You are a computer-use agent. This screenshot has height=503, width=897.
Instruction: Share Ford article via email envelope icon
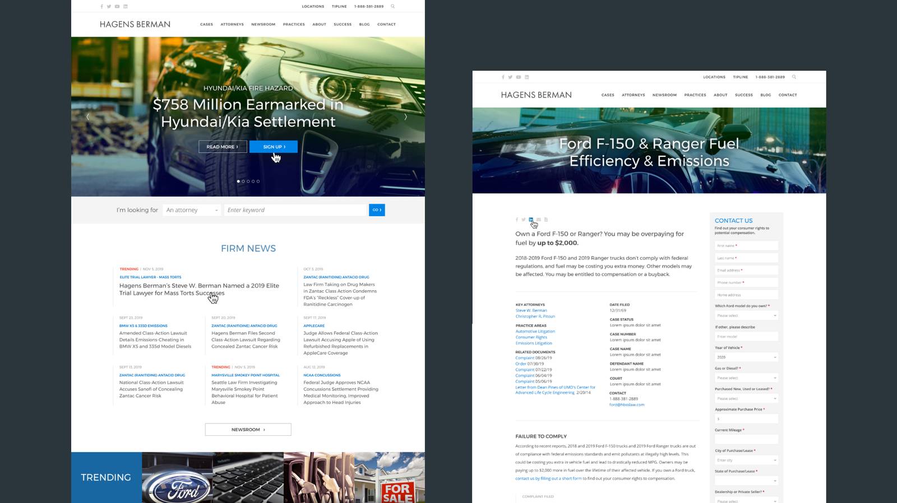539,220
